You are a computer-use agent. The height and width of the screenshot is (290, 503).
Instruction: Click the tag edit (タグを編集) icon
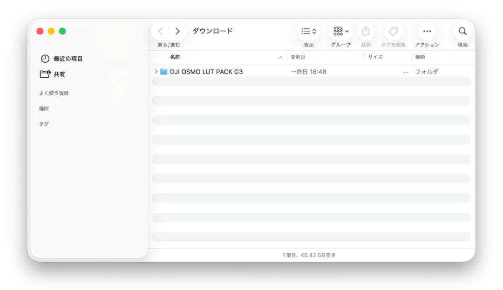click(393, 31)
